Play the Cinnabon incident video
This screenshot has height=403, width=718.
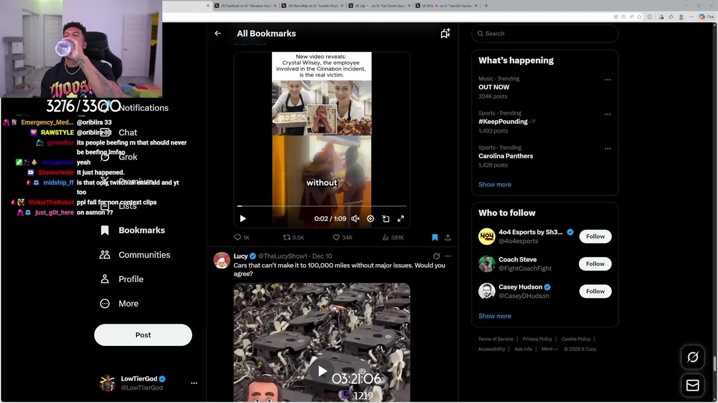[x=243, y=219]
